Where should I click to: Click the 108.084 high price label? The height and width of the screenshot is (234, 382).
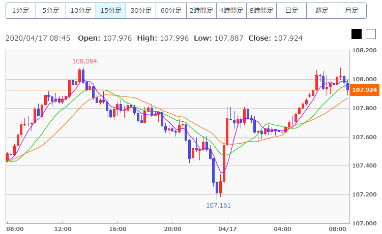tap(84, 61)
